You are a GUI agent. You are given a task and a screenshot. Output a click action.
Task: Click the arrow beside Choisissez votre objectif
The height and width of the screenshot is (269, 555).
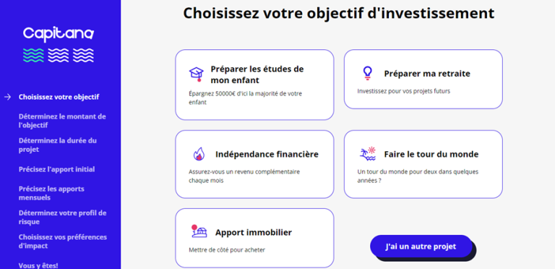8,97
